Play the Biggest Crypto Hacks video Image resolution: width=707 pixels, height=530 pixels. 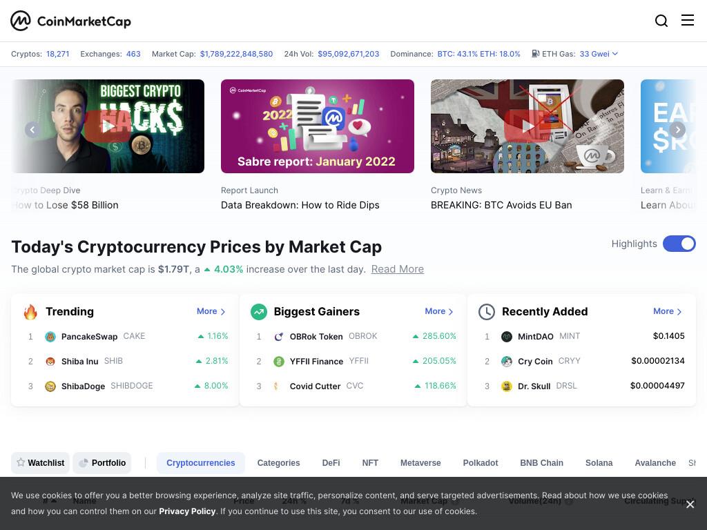[x=107, y=126]
